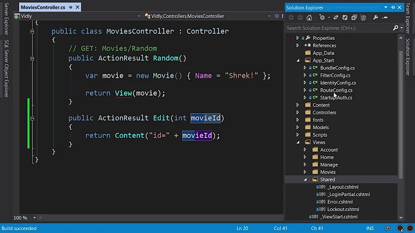Open Properties wrench icon in Solution Explorer

(376, 17)
